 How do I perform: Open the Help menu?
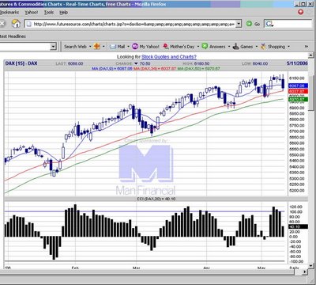click(63, 12)
